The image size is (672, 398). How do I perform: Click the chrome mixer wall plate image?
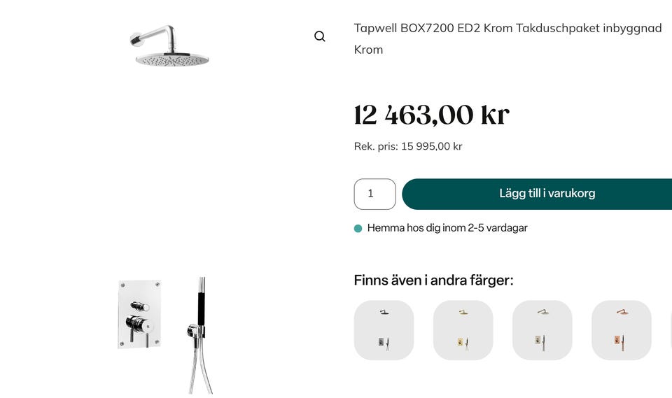pos(139,313)
